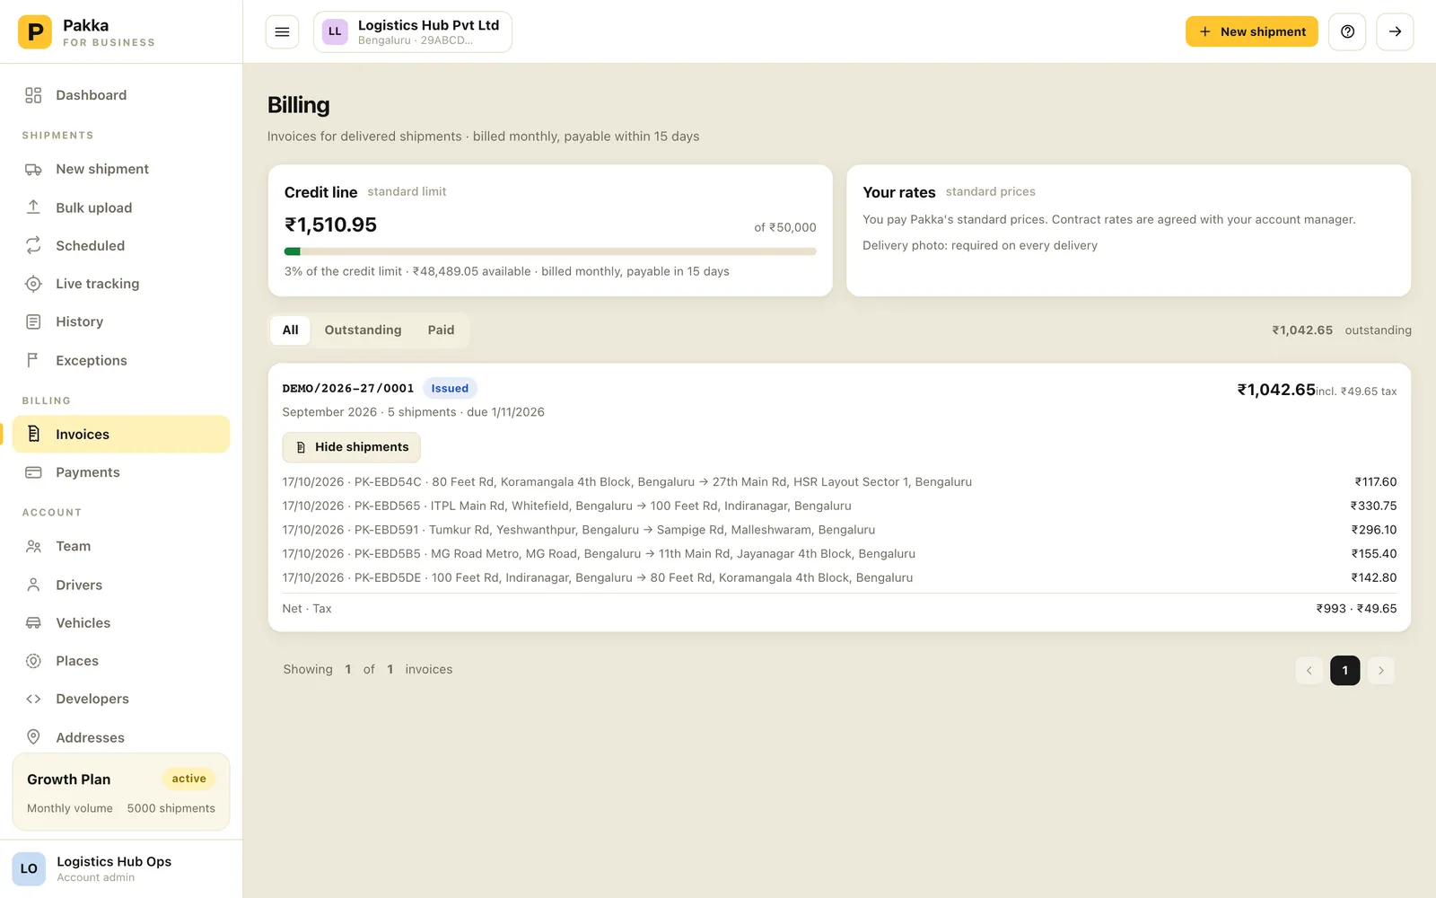Open the Dashboard icon in sidebar
The width and height of the screenshot is (1436, 898).
[33, 95]
